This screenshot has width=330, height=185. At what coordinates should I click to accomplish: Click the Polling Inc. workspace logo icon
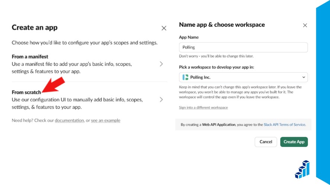point(185,77)
